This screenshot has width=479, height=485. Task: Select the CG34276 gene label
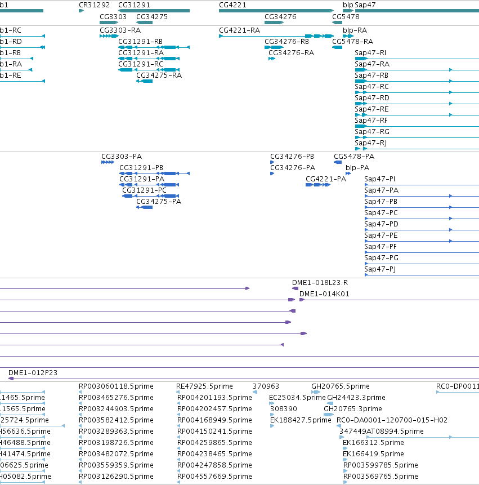(280, 17)
